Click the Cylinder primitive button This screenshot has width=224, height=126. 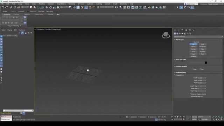coord(193,49)
